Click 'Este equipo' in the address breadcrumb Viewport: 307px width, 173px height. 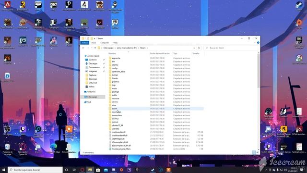tap(108, 48)
